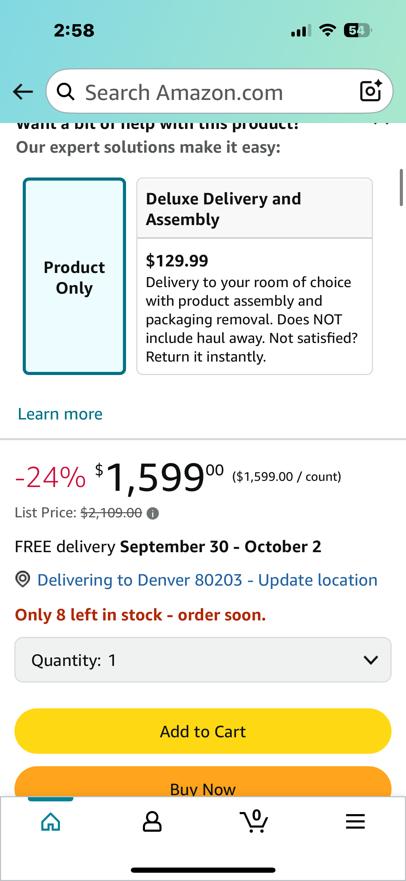Click the page scrollbar handle
The width and height of the screenshot is (406, 881).
coord(401,188)
